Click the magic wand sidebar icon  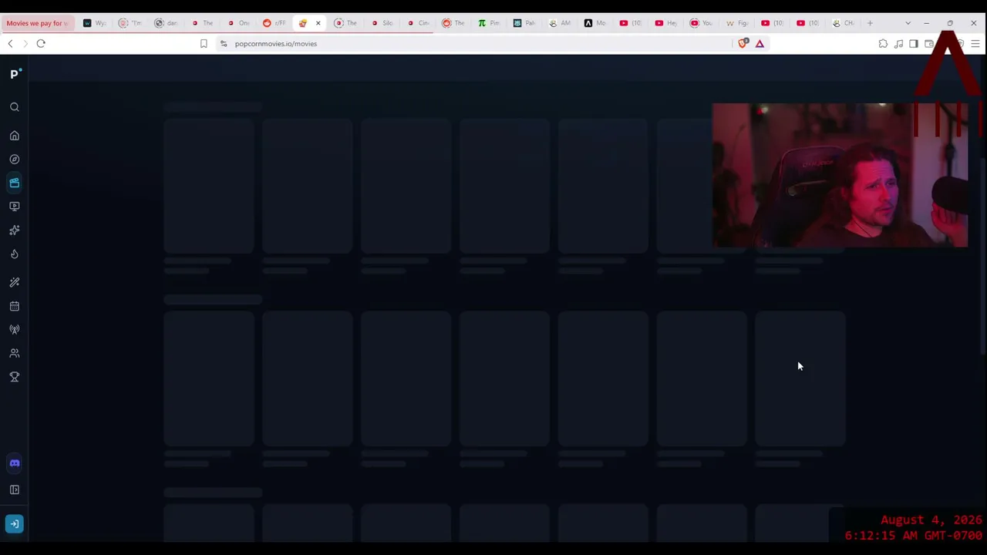click(15, 282)
